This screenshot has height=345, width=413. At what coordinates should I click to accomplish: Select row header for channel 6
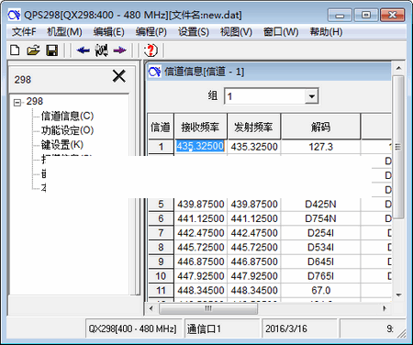coord(161,218)
